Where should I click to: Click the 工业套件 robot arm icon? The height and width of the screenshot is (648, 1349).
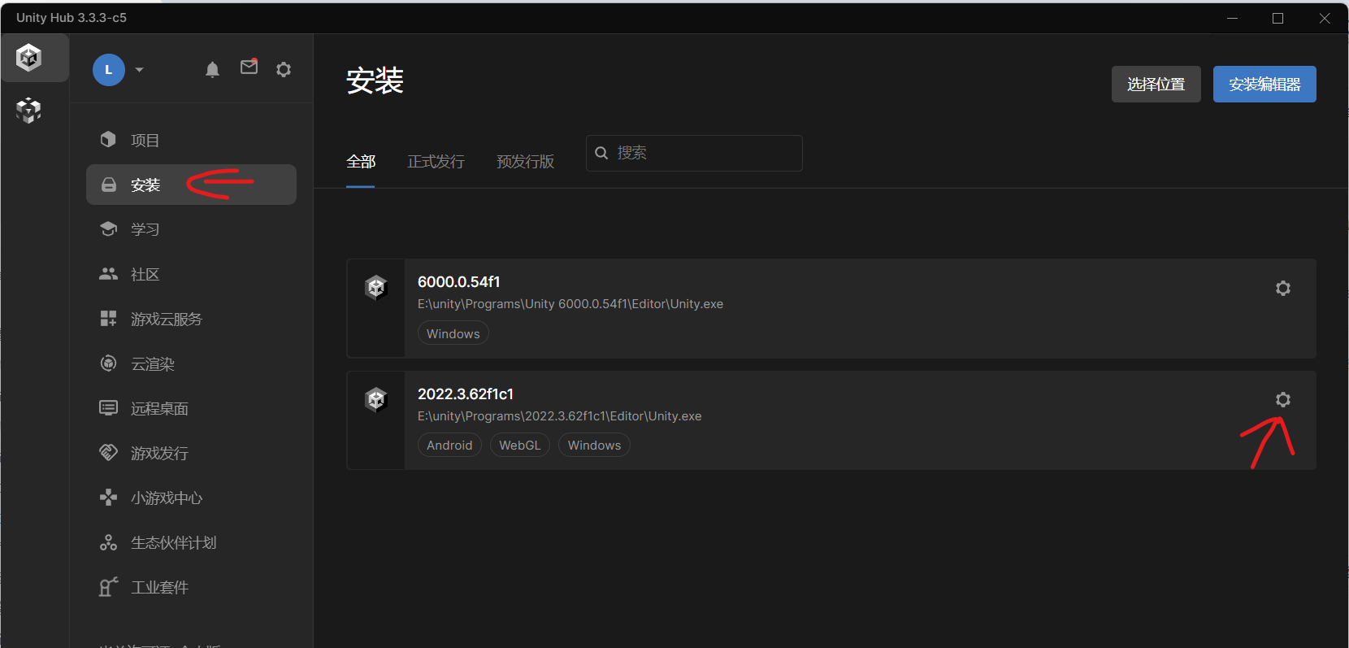point(108,586)
